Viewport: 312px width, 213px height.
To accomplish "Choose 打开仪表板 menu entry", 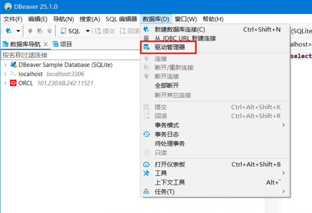I will pos(215,165).
